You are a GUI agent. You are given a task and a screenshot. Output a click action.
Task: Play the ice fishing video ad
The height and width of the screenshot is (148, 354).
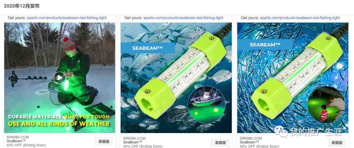(60, 78)
